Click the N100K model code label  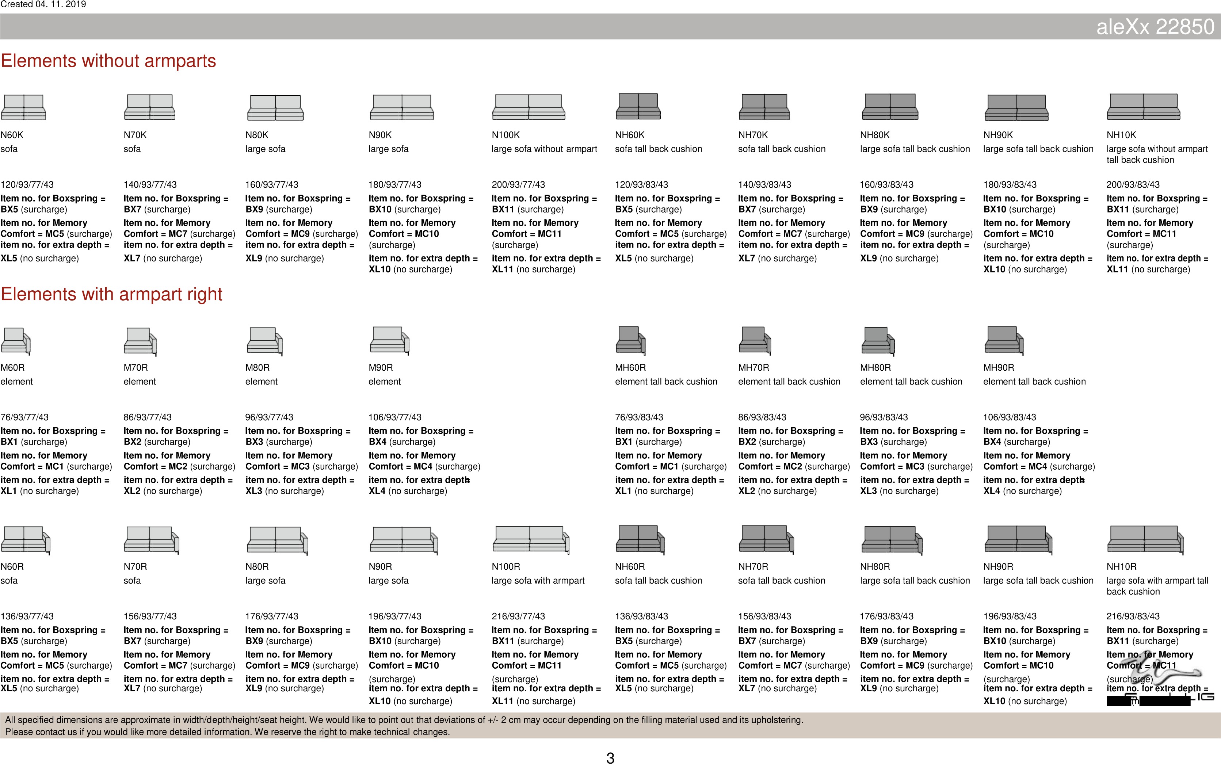point(505,135)
